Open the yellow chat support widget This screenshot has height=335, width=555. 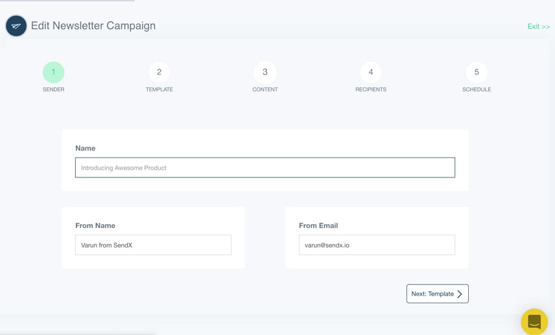point(534,321)
